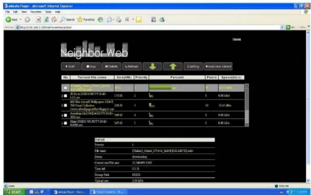Tick the checkbox for torrent number 3
311x195 pixels.
click(65, 105)
